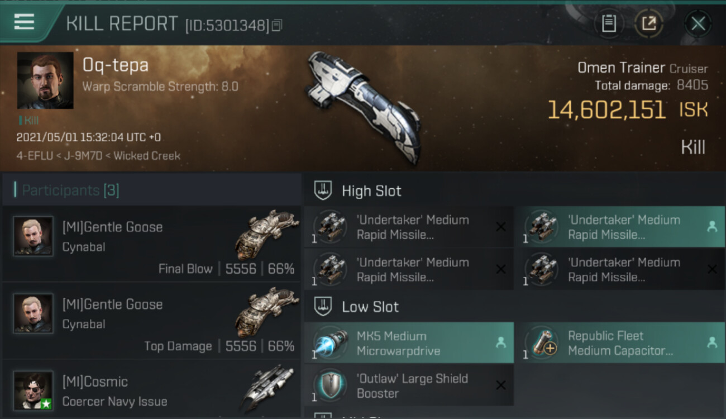Select Republic Fleet Medium Capacitor module icon

pyautogui.click(x=541, y=344)
